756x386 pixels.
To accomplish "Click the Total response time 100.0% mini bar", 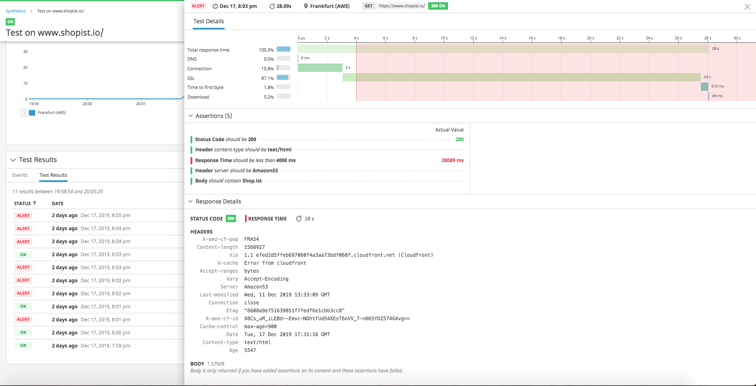I will pyautogui.click(x=284, y=49).
